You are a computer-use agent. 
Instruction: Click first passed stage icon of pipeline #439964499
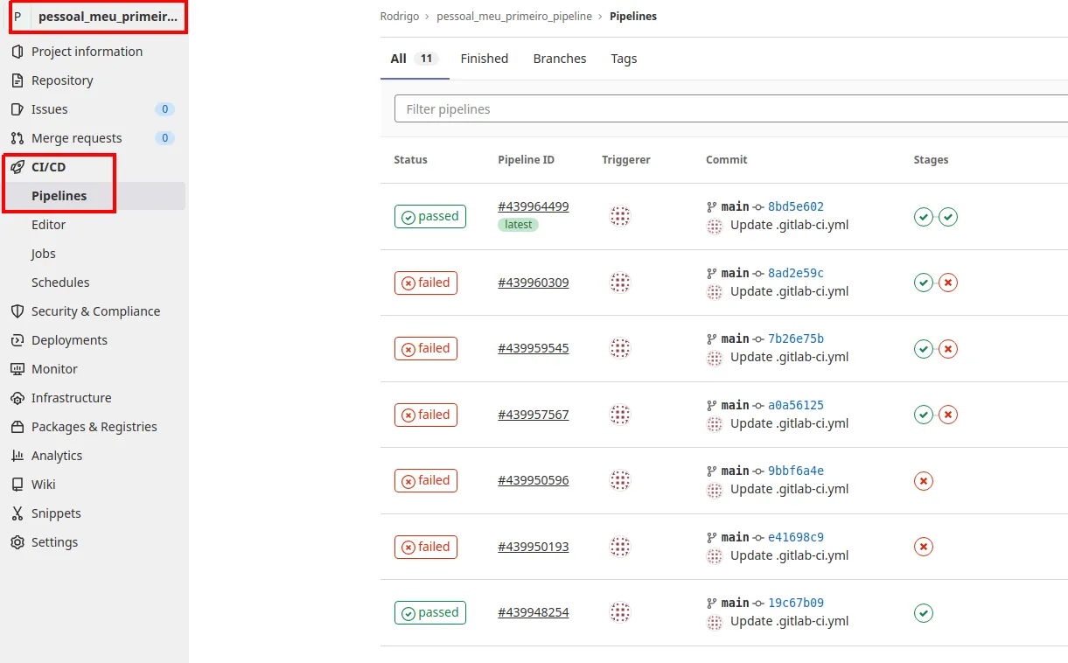[924, 216]
